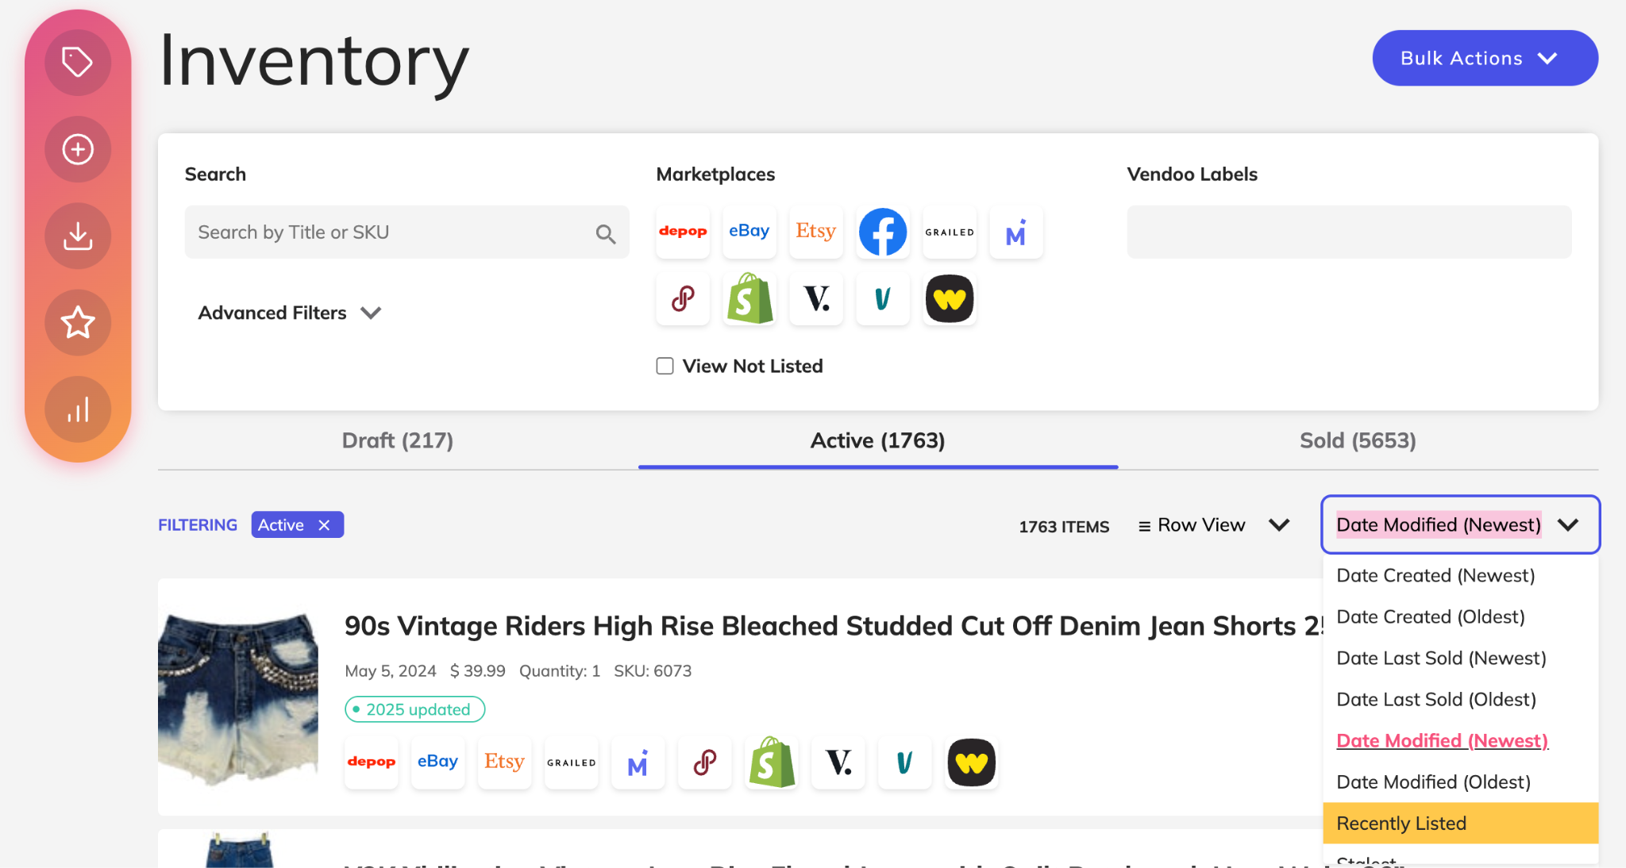Click the plus icon in the sidebar

click(x=78, y=149)
